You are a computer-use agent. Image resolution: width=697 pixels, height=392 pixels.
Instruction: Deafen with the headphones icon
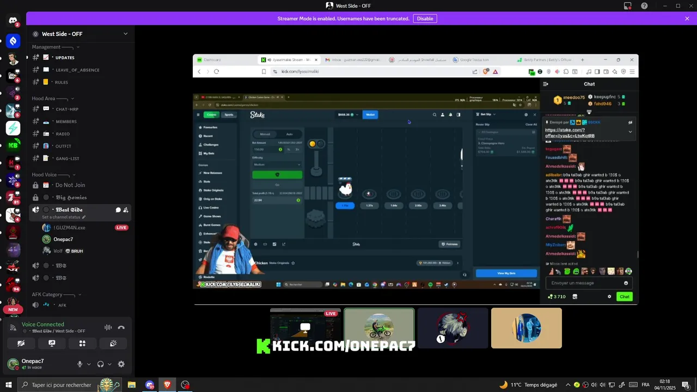coord(100,364)
